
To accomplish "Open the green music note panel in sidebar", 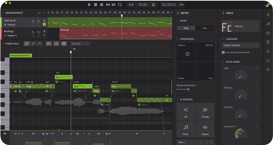I will (268, 24).
